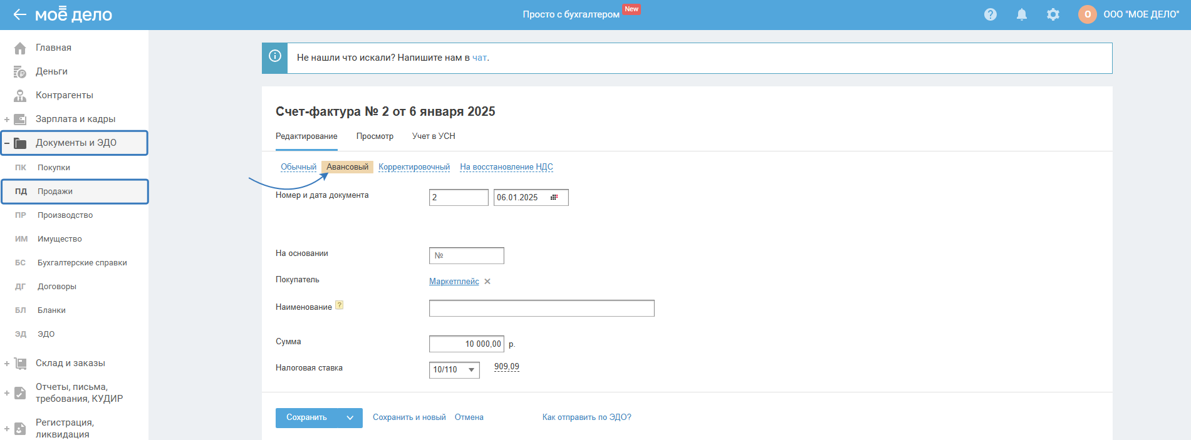Click the Сохранить button
Screen dimensions: 1191x440
click(x=307, y=417)
